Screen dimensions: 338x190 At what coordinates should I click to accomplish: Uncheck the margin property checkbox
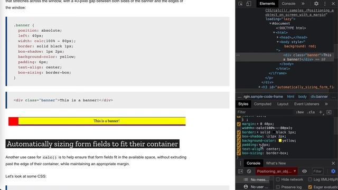(x=239, y=124)
